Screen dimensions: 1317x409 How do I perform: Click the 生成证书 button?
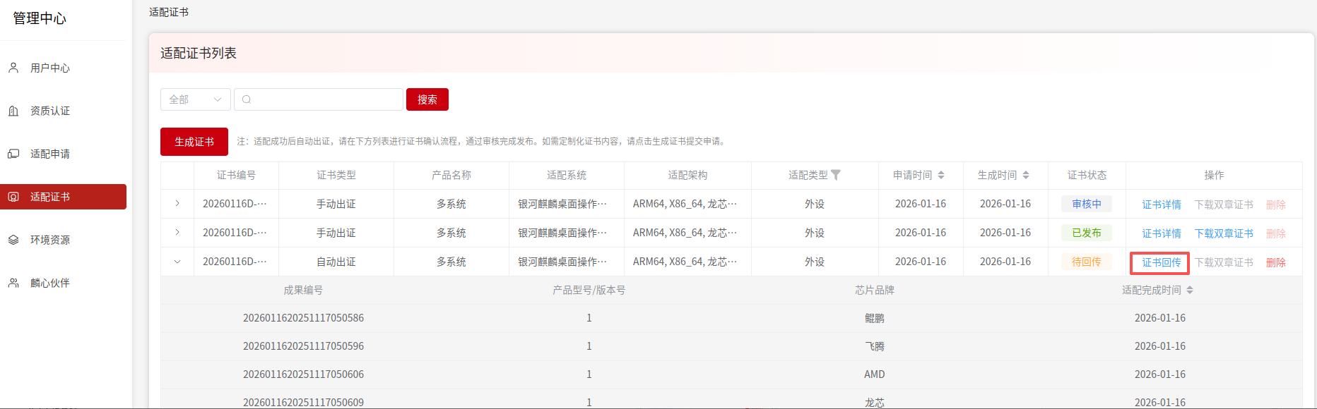(194, 142)
